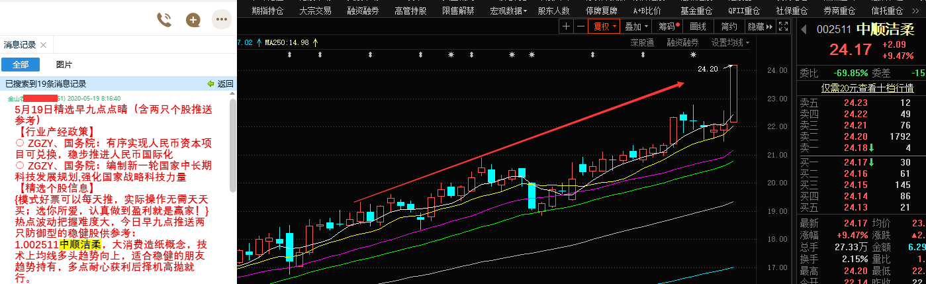Start a voice call in the chat
This screenshot has height=284, width=926.
(164, 20)
